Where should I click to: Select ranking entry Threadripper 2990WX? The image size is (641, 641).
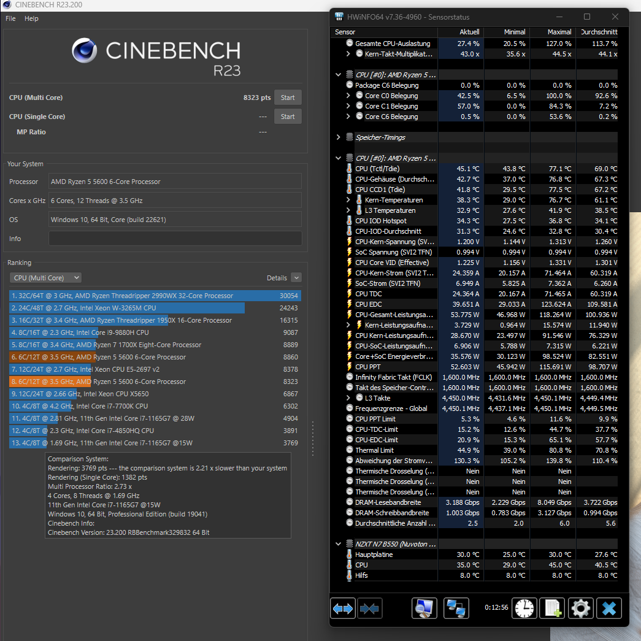[155, 296]
